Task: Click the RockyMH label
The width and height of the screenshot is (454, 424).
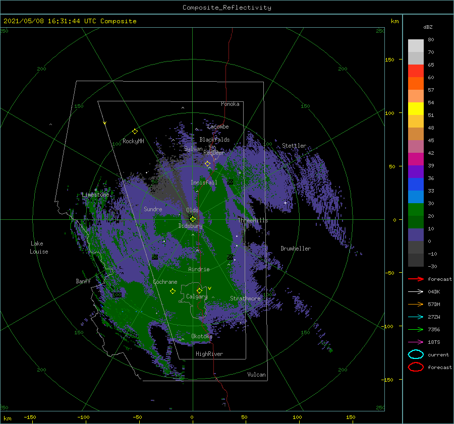Action: 133,141
